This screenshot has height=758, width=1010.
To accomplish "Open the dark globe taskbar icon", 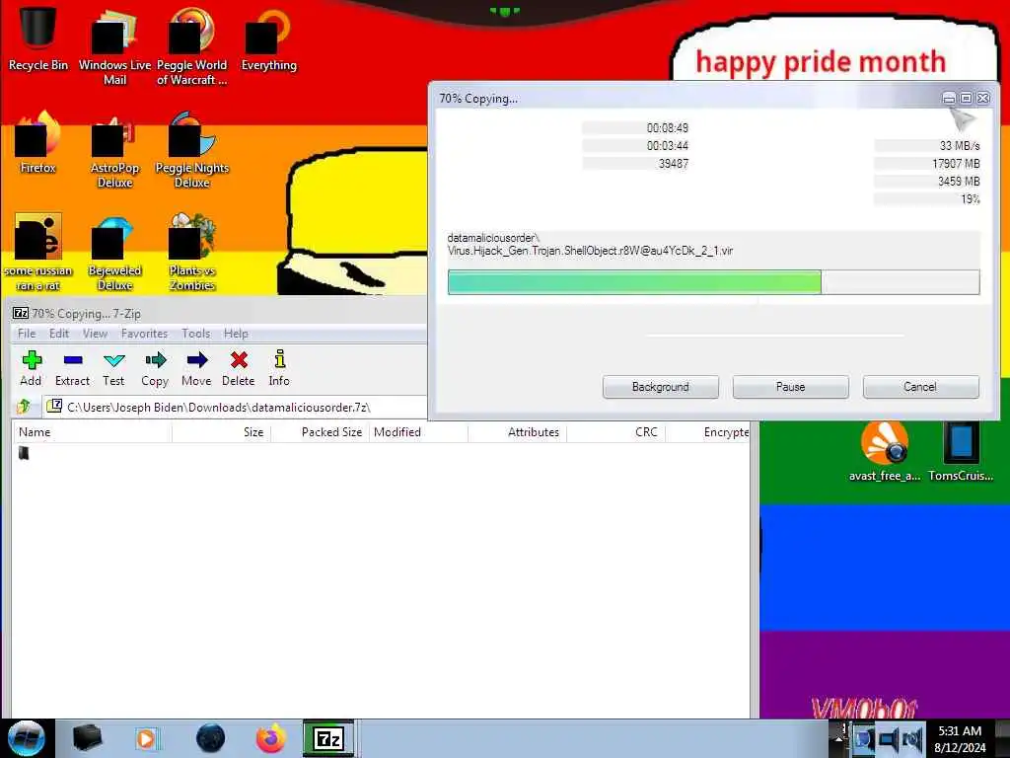I will [x=210, y=738].
